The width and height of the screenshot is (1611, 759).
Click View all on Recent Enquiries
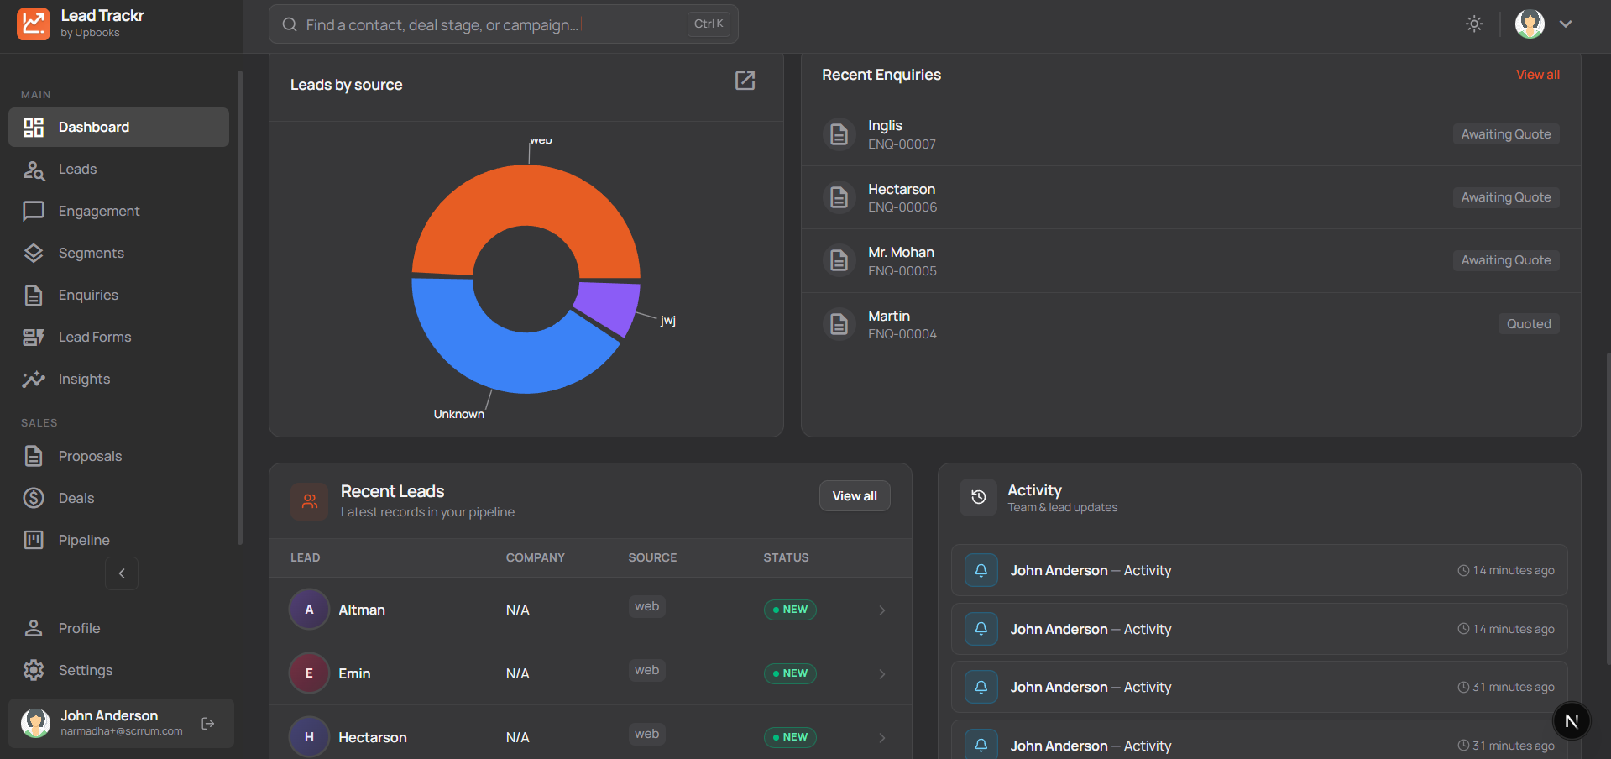coord(1537,74)
